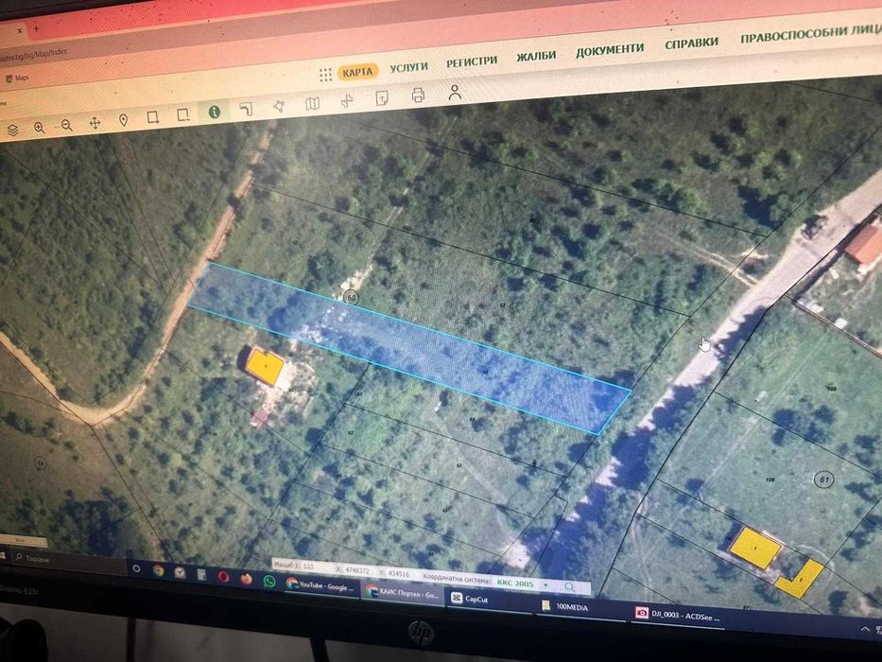Switch to DJI_0003 - ACDSee taskbar window
This screenshot has height=662, width=882.
click(x=678, y=615)
